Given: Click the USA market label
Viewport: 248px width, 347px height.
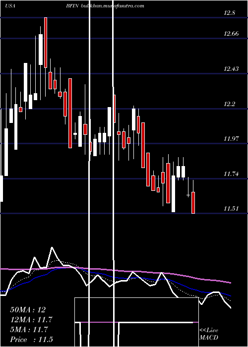Looking at the screenshot, I should (10, 6).
